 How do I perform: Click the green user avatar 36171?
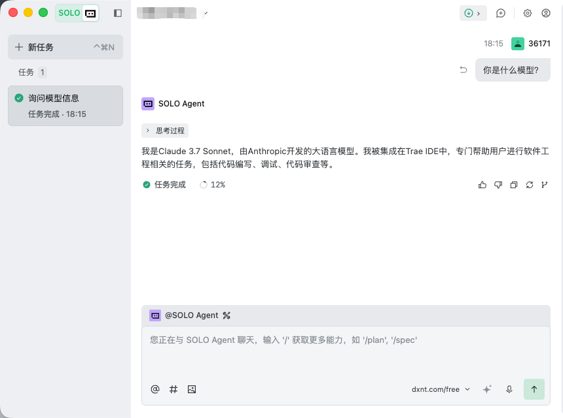tap(518, 44)
